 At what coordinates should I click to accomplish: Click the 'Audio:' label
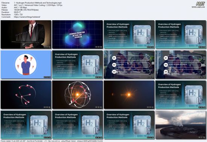[x=4, y=8]
